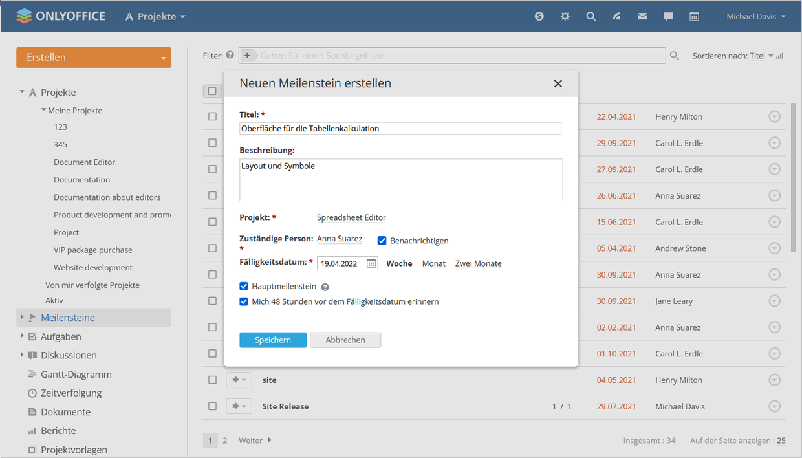Viewport: 802px width, 458px height.
Task: Toggle select-all checkbox above milestone list
Action: (212, 91)
